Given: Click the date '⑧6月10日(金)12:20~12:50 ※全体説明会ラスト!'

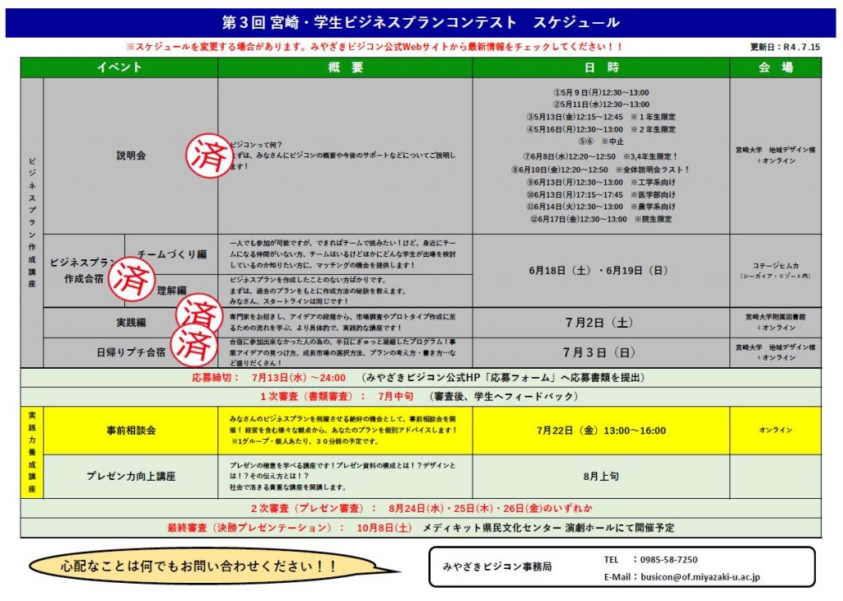Looking at the screenshot, I should point(600,170).
